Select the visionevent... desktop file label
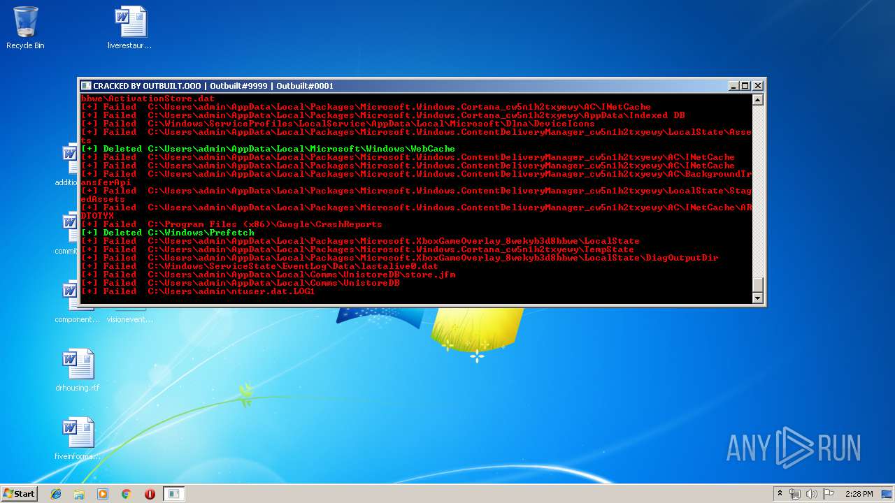Screen dimensions: 895x503 click(129, 319)
